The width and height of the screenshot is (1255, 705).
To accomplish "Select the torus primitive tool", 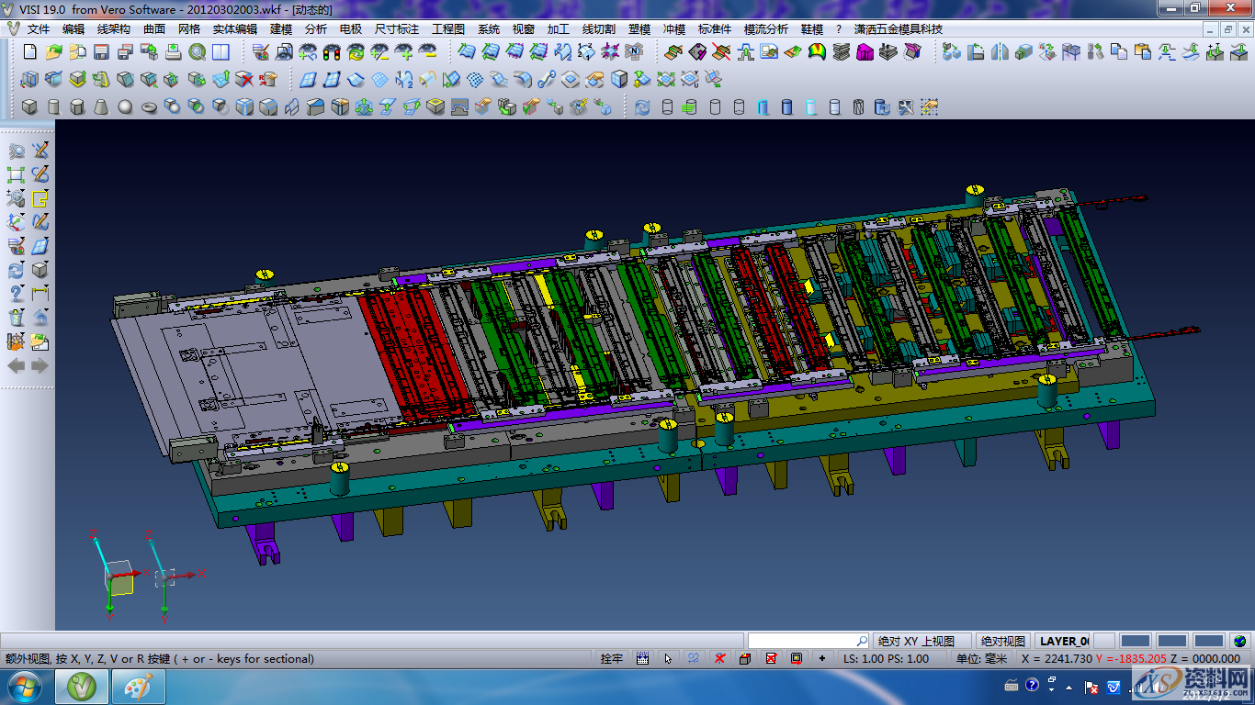I will coord(149,107).
